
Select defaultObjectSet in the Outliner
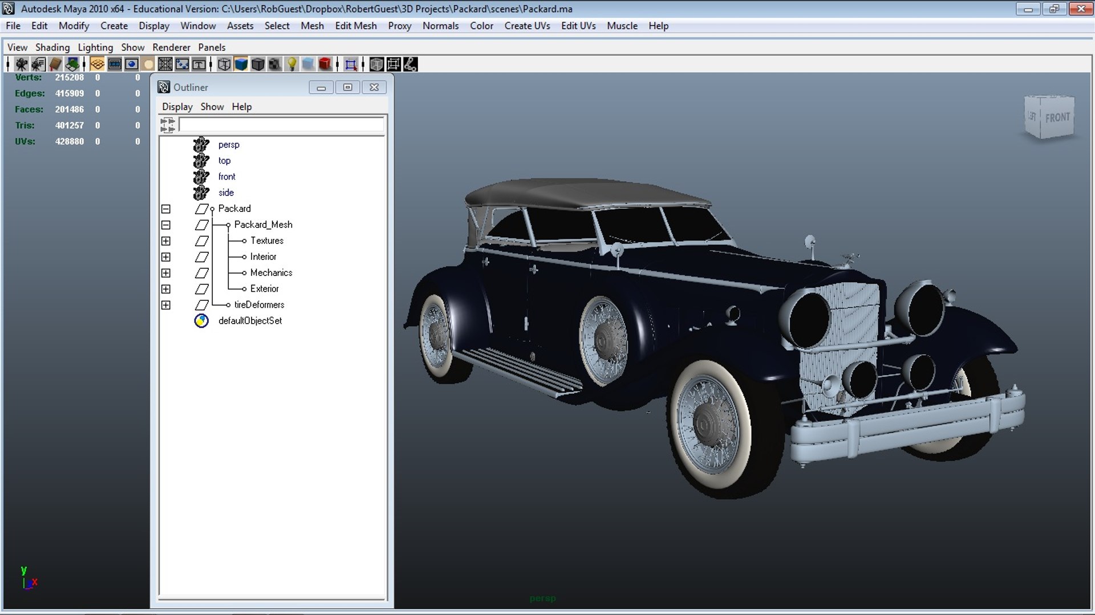pos(250,321)
